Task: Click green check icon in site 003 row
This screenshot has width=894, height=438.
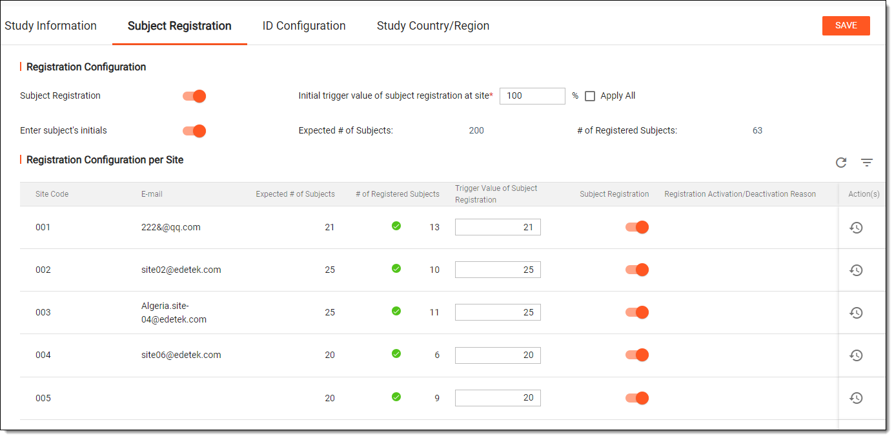Action: point(396,311)
